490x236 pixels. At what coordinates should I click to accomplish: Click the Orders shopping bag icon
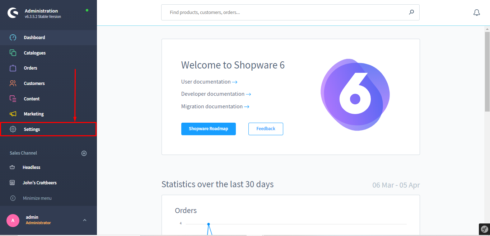(x=13, y=68)
